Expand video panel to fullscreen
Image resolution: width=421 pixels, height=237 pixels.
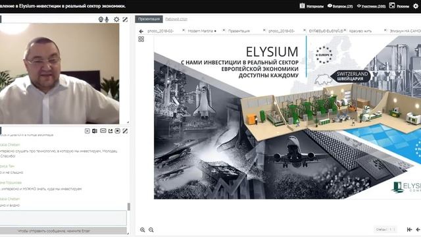[125, 19]
